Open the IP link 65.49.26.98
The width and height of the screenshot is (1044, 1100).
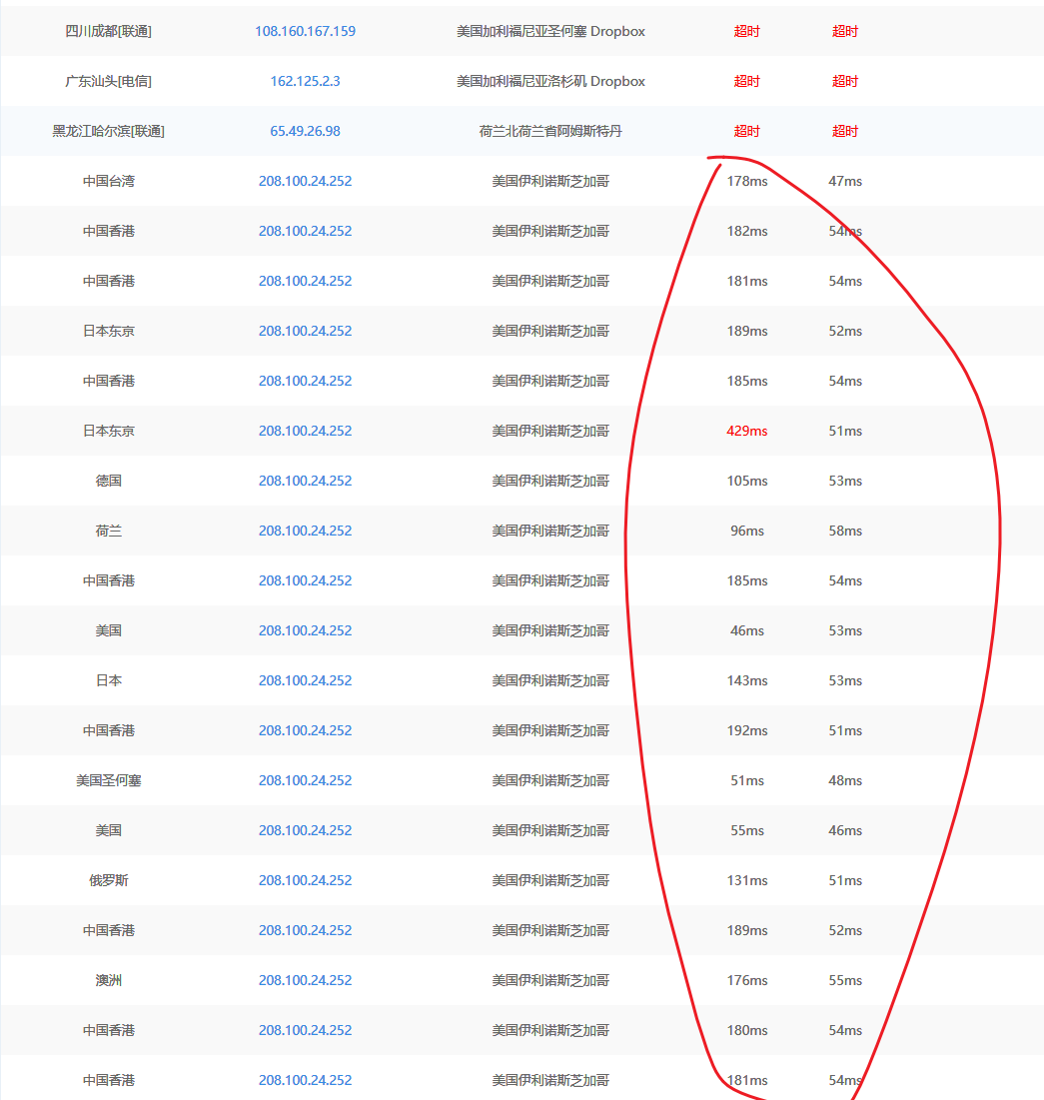pyautogui.click(x=305, y=131)
